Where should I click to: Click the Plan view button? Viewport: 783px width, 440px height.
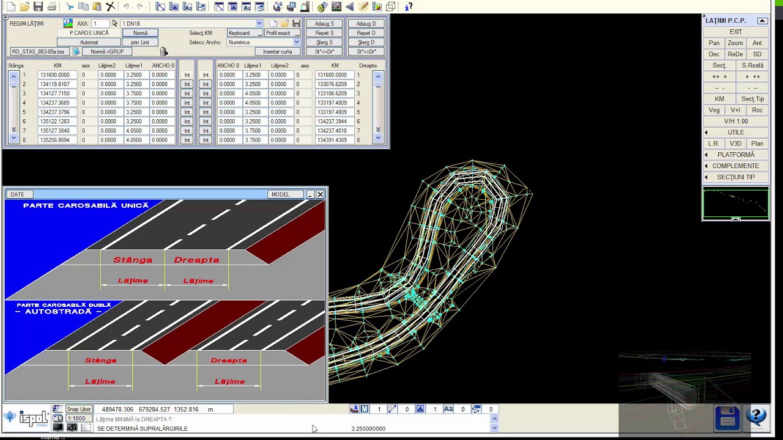point(757,144)
